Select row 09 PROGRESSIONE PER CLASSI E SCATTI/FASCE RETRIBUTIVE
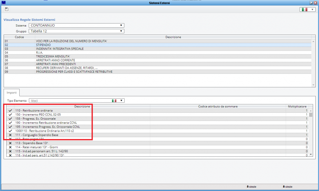 (158, 72)
